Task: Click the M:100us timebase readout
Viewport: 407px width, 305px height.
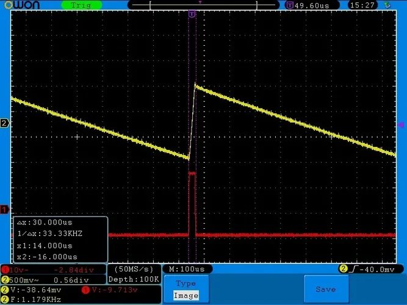Action: pyautogui.click(x=187, y=269)
